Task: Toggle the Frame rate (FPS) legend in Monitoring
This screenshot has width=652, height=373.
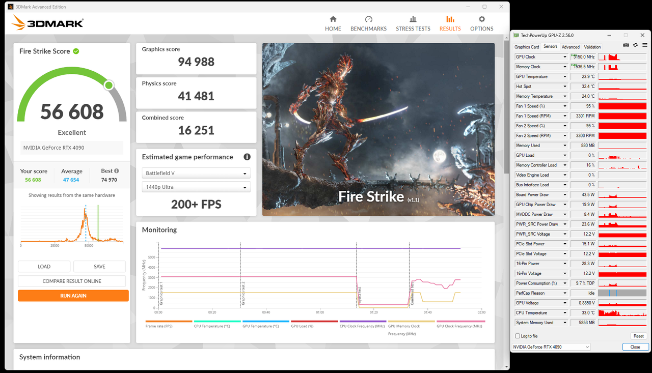Action: [169, 324]
